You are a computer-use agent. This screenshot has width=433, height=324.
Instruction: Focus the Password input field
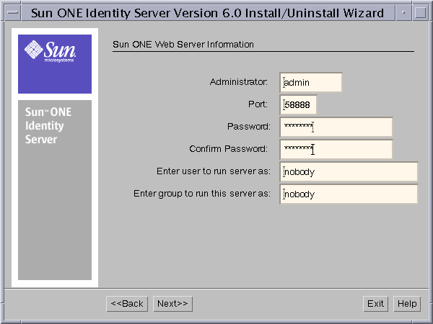pyautogui.click(x=336, y=127)
